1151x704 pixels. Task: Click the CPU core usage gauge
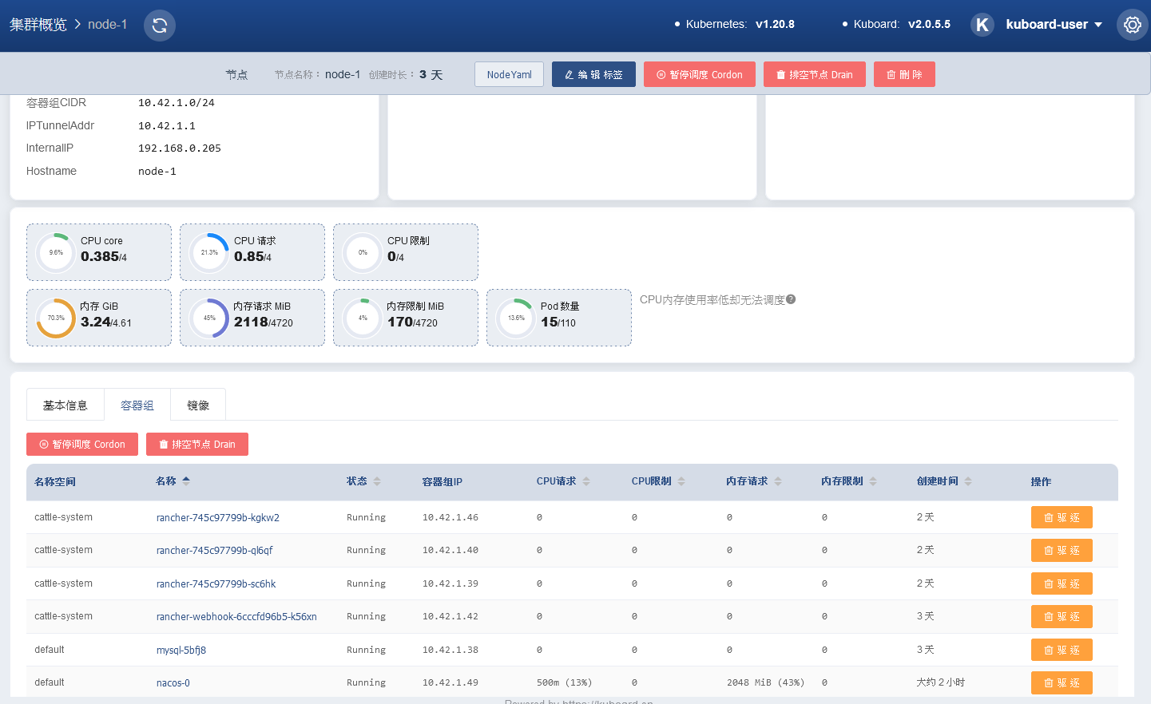click(56, 252)
